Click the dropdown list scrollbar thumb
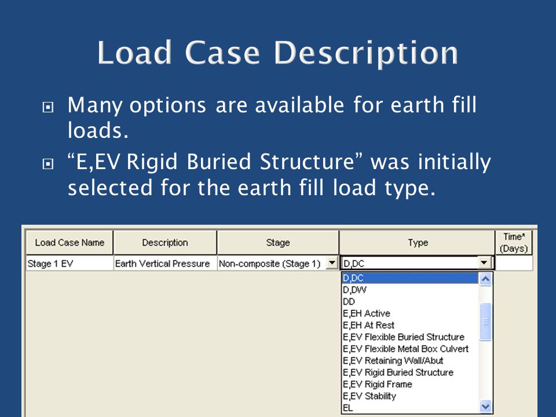Image resolution: width=556 pixels, height=417 pixels. click(x=485, y=321)
